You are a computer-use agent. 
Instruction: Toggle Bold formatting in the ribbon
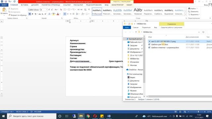click(x=29, y=14)
